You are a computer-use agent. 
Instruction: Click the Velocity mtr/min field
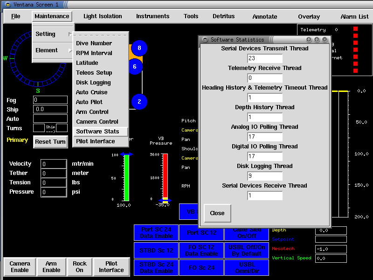pos(54,164)
